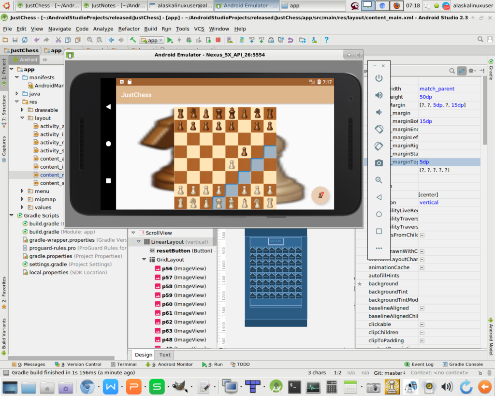The image size is (495, 396).
Task: Toggle the baselineAligned property checkbox
Action: point(422,308)
